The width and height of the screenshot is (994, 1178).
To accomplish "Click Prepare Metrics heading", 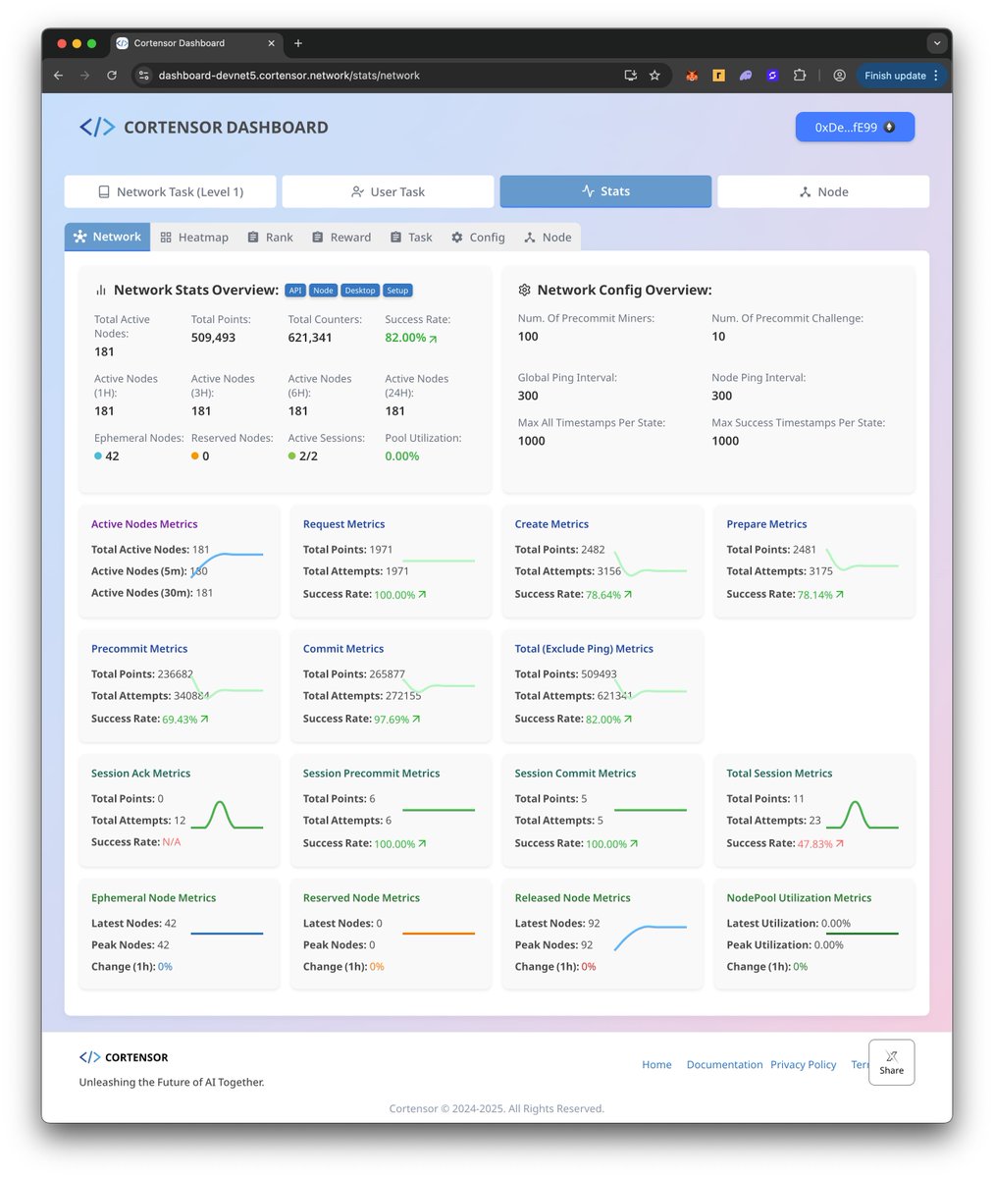I will coord(766,524).
